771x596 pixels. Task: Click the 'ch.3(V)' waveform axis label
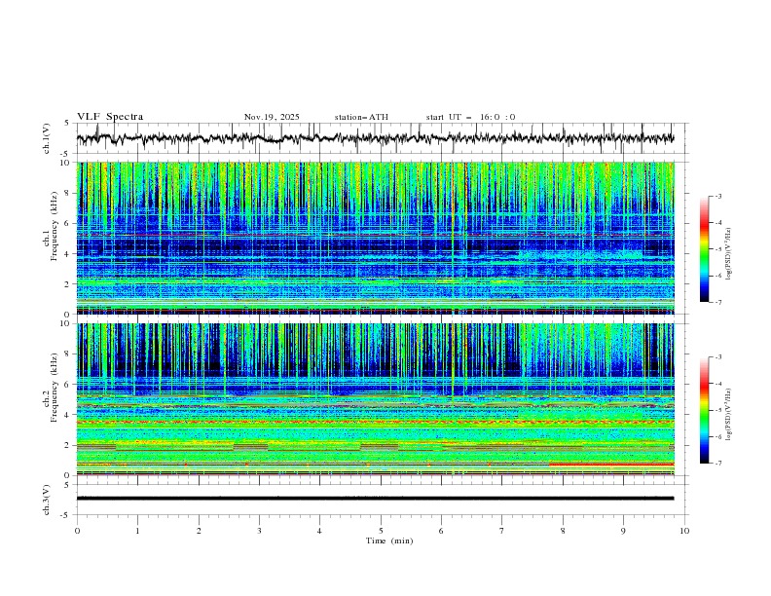point(47,500)
